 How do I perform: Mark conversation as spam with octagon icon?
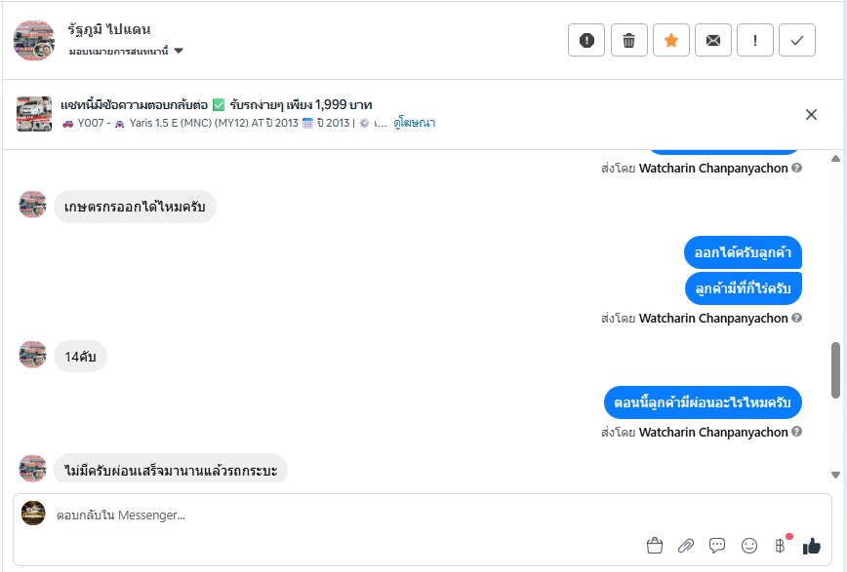click(x=586, y=40)
